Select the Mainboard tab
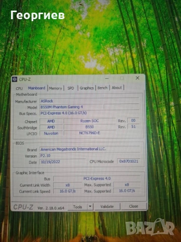The width and height of the screenshot is (181, 242). [x=37, y=88]
